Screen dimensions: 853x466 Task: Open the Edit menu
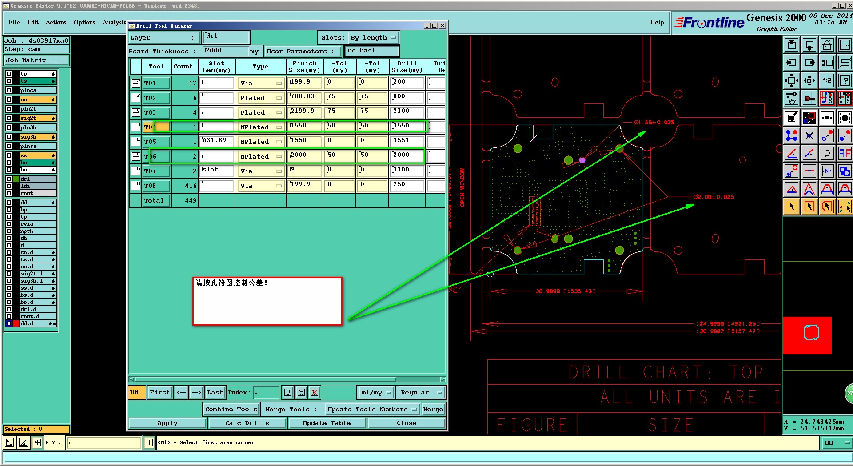point(33,22)
